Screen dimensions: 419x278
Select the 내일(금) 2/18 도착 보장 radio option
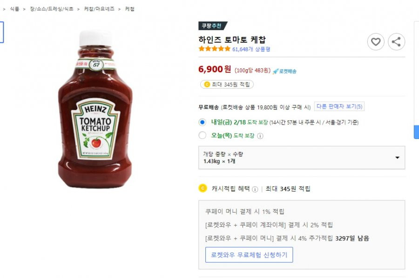click(203, 122)
